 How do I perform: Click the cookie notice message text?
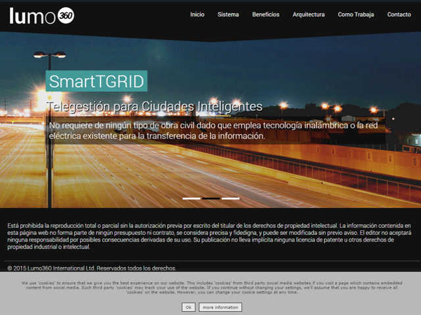pyautogui.click(x=210, y=287)
